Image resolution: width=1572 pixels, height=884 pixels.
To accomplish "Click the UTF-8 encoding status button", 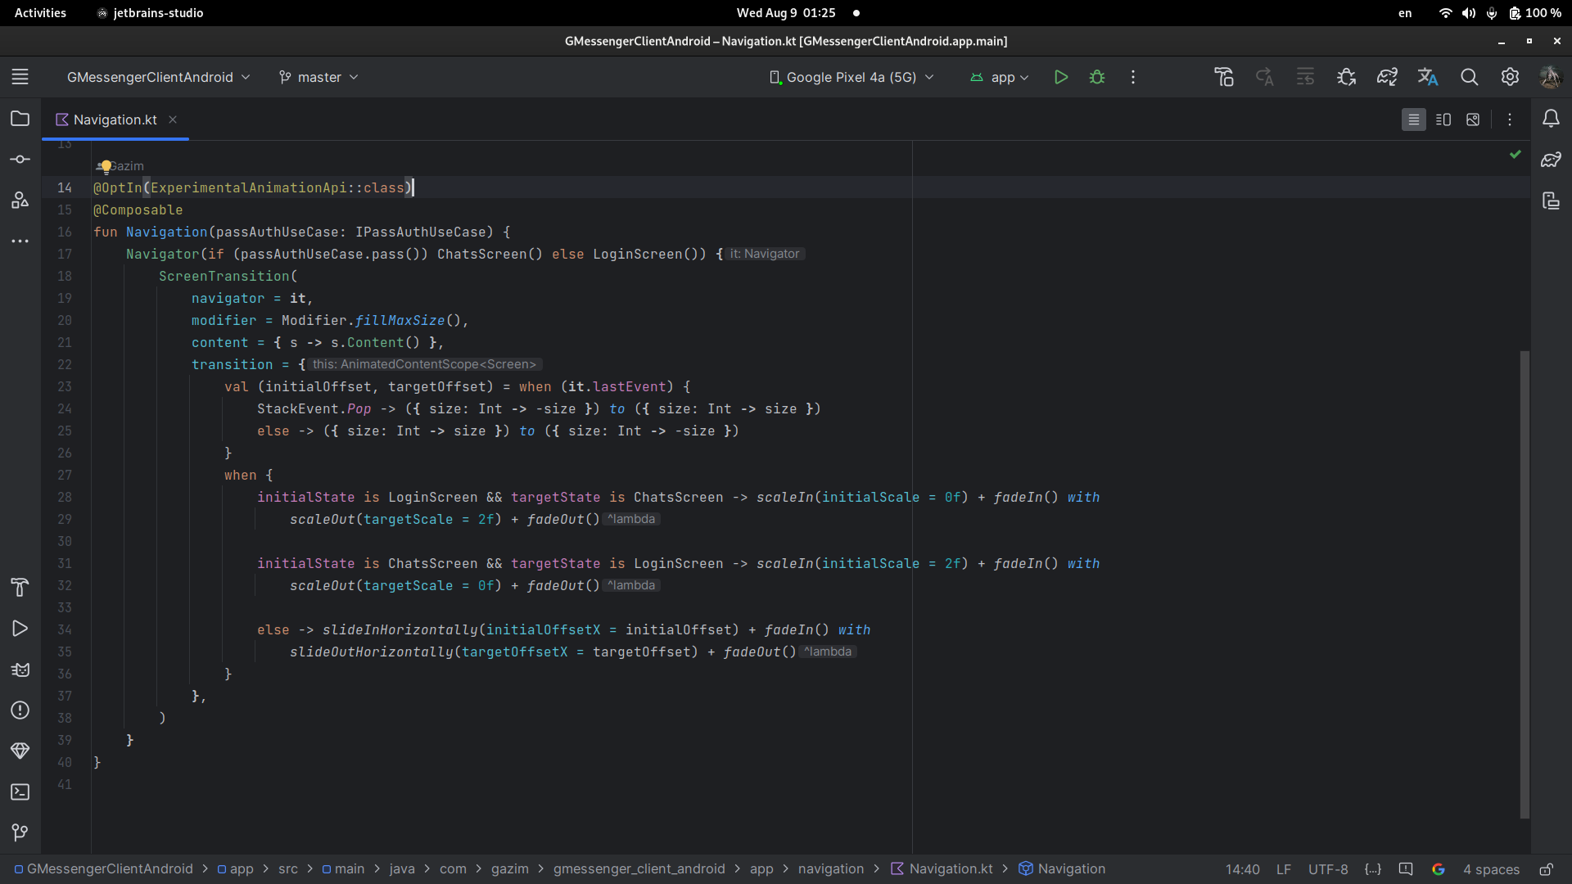I will click(1327, 869).
